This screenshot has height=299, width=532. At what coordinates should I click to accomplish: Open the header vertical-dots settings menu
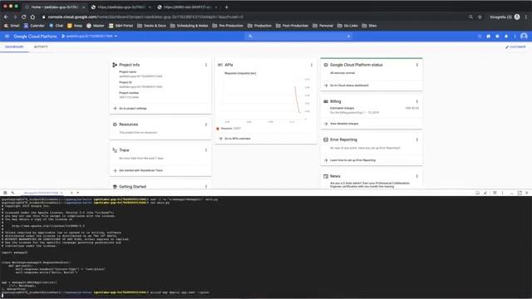click(x=515, y=37)
